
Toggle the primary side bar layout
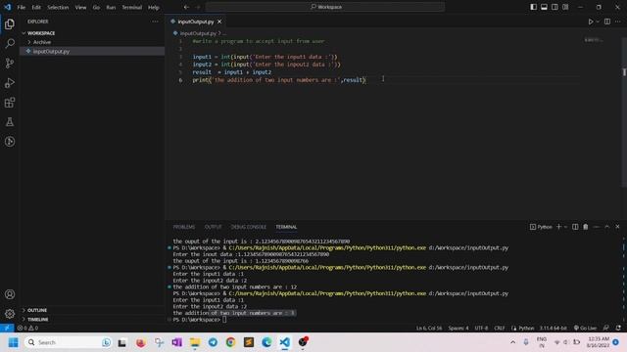[x=533, y=7]
